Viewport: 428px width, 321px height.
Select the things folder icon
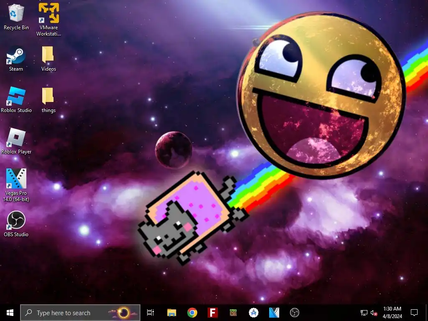coord(48,100)
